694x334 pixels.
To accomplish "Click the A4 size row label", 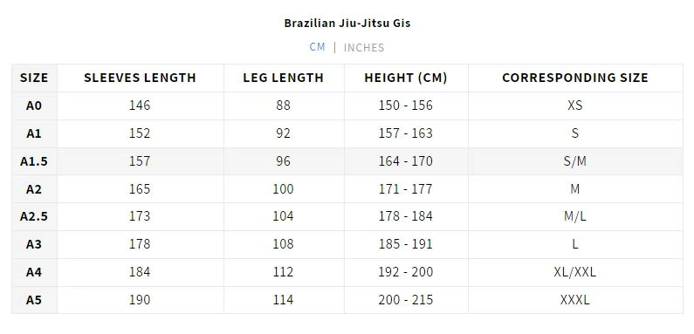I will 34,272.
